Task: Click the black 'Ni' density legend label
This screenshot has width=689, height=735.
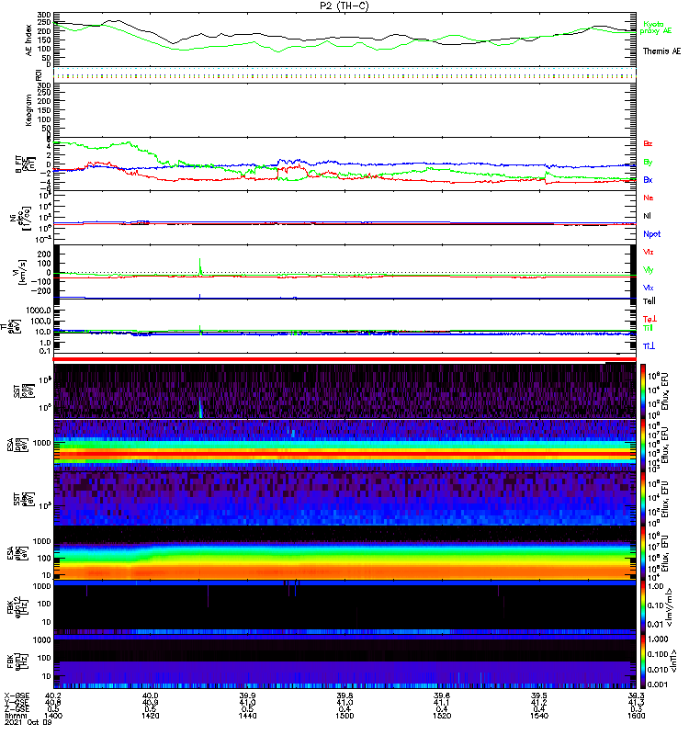Action: point(648,216)
